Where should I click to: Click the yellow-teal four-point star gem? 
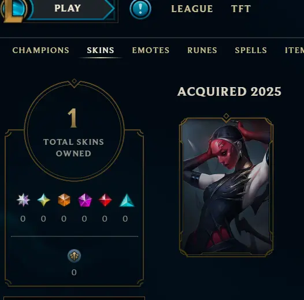click(43, 200)
